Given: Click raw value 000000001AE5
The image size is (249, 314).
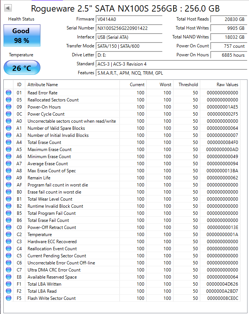Looking at the screenshot, I should (223, 107).
